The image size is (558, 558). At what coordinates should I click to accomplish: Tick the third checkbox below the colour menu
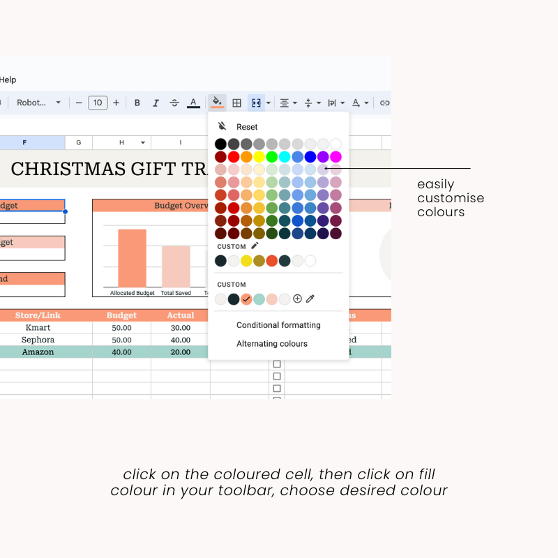coord(277,388)
